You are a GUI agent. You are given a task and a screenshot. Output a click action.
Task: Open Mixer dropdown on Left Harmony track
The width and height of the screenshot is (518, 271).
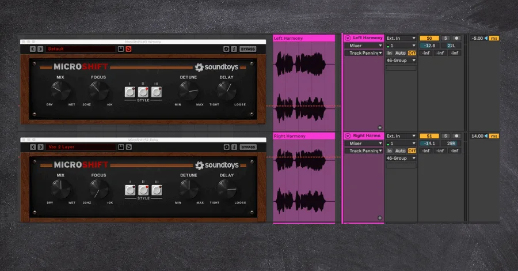point(364,46)
